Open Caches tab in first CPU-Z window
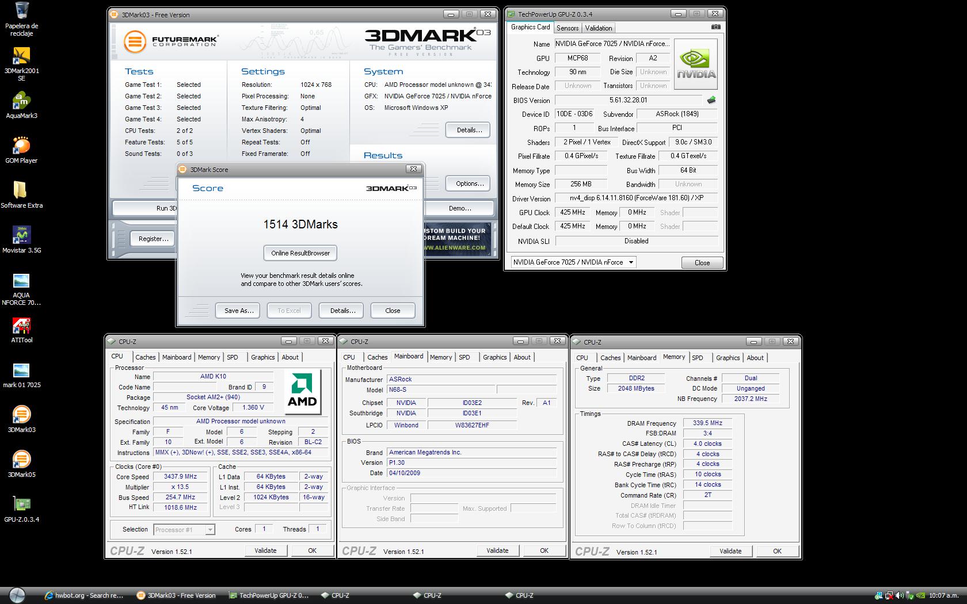The width and height of the screenshot is (967, 604). click(x=146, y=357)
